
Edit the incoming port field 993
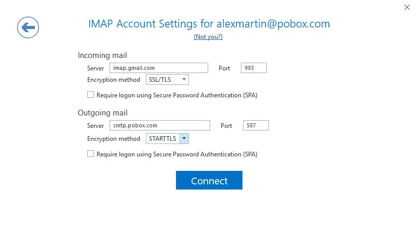pos(253,68)
